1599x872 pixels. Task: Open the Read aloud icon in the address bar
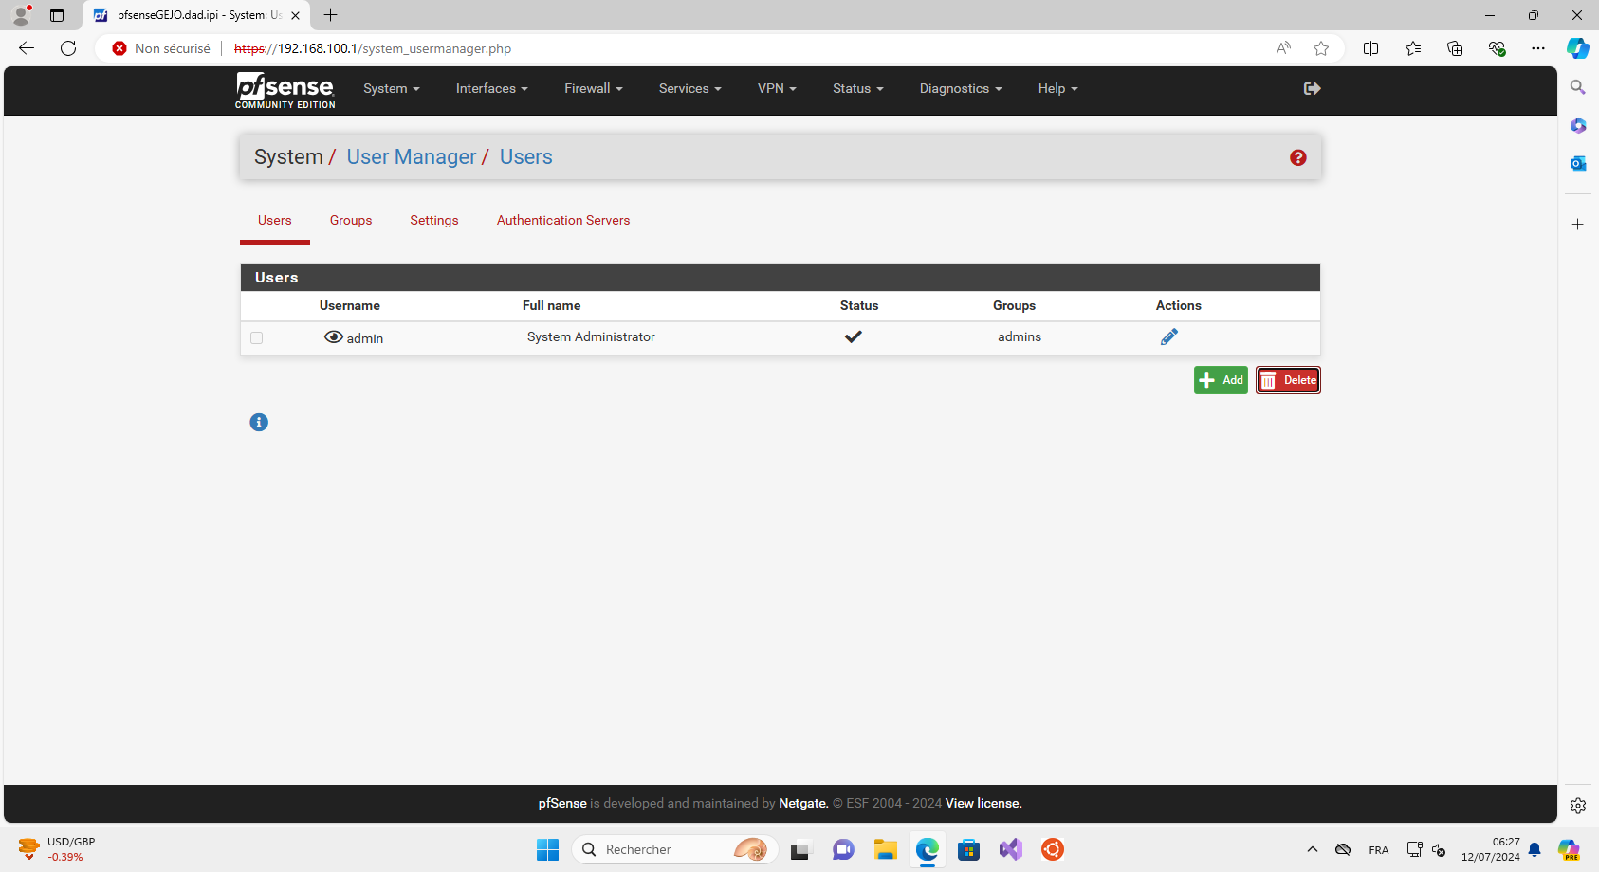(x=1283, y=48)
